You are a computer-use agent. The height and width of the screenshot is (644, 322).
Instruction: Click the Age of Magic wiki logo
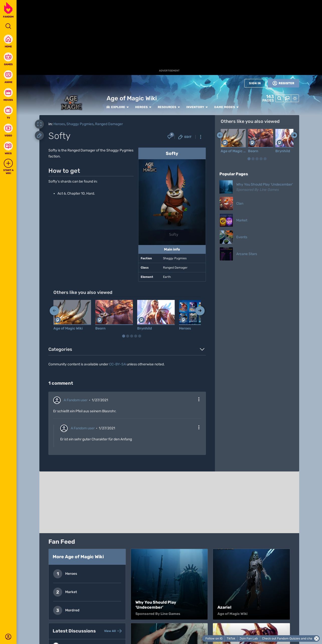point(71,103)
